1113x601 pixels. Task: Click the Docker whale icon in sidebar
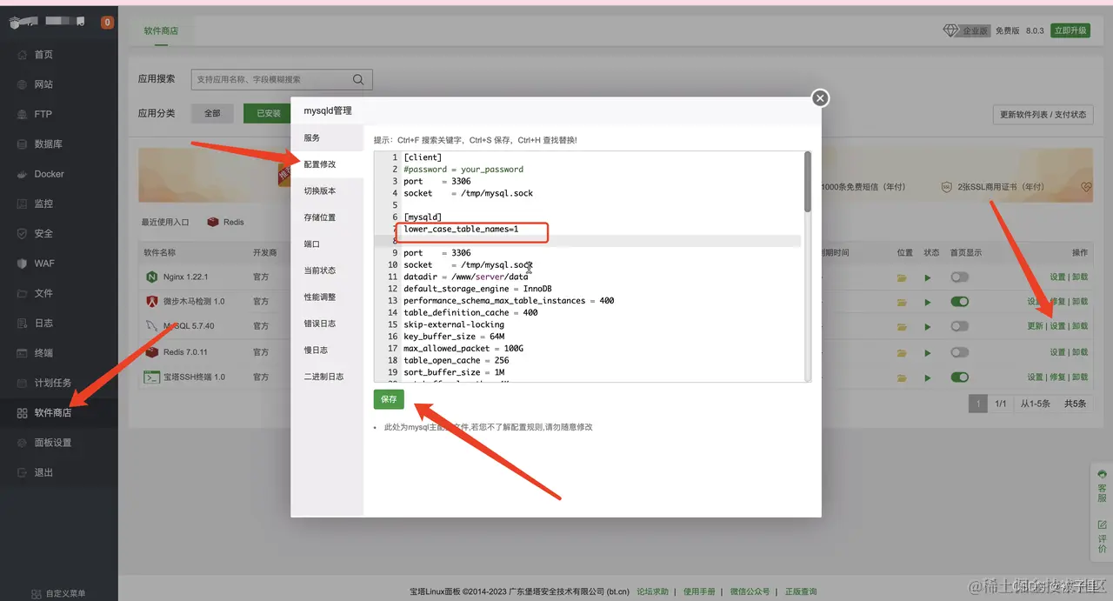pyautogui.click(x=23, y=174)
